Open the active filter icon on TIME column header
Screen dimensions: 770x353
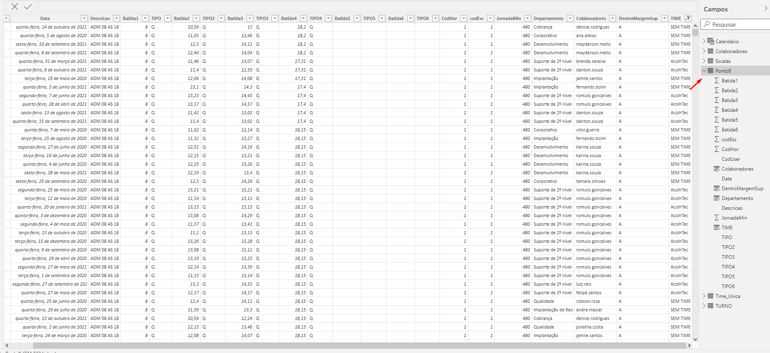pos(688,18)
